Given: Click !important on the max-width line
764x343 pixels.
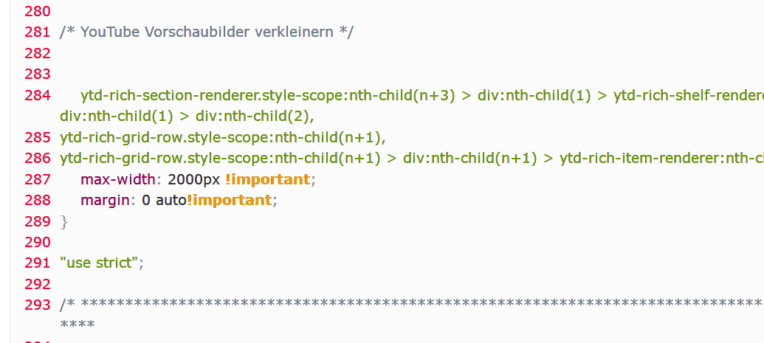Looking at the screenshot, I should 267,179.
